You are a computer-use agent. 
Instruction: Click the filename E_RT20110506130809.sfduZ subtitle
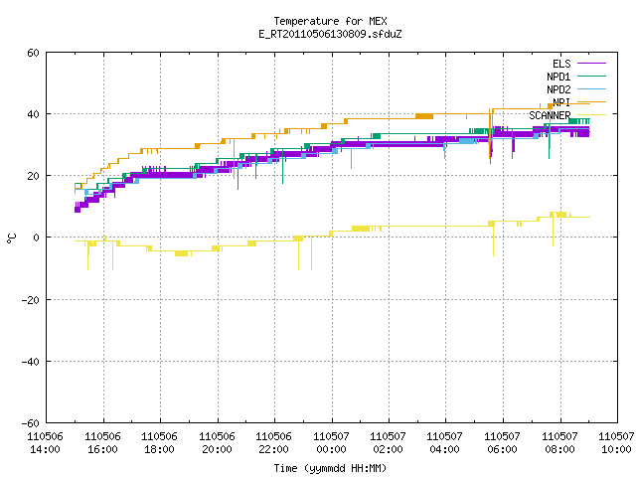330,34
